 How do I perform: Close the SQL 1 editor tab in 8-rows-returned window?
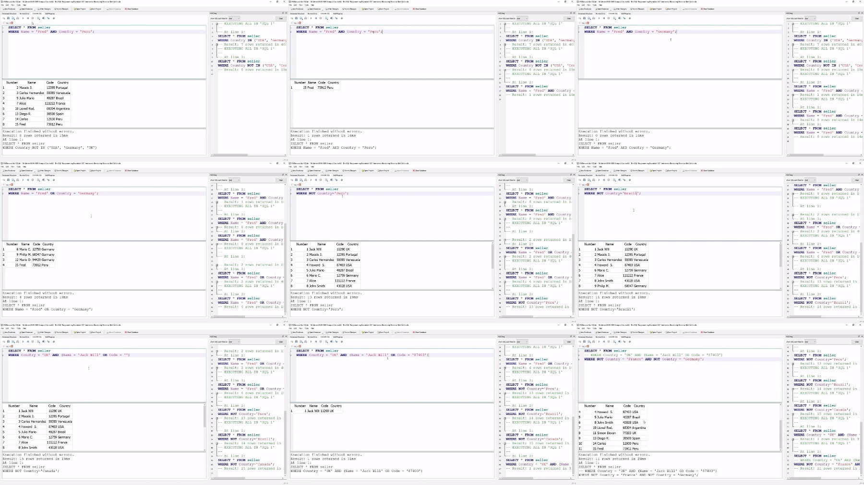tap(12, 23)
